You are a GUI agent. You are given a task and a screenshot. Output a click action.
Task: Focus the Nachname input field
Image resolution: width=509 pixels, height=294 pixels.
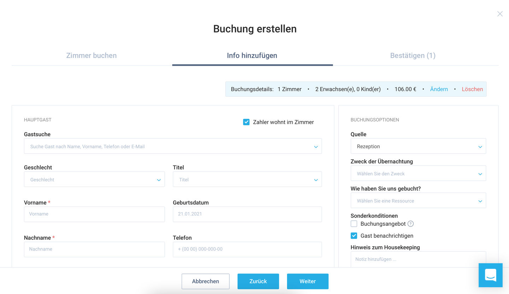coord(94,249)
